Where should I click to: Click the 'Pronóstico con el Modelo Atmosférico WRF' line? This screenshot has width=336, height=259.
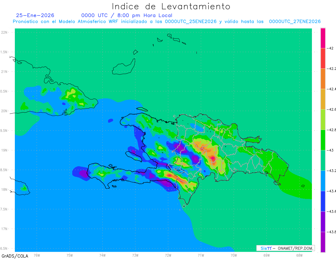click(x=167, y=22)
